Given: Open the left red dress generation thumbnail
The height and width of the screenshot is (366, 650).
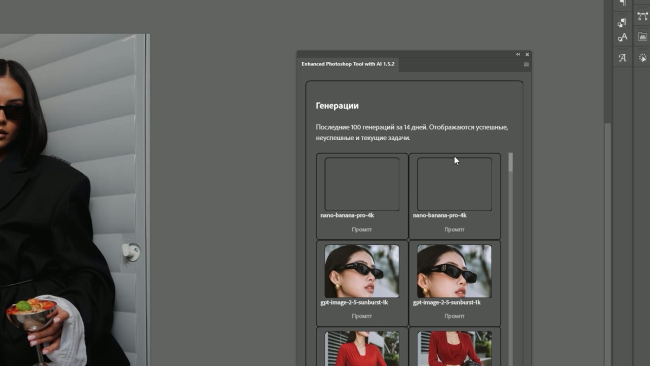Looking at the screenshot, I should click(x=362, y=348).
